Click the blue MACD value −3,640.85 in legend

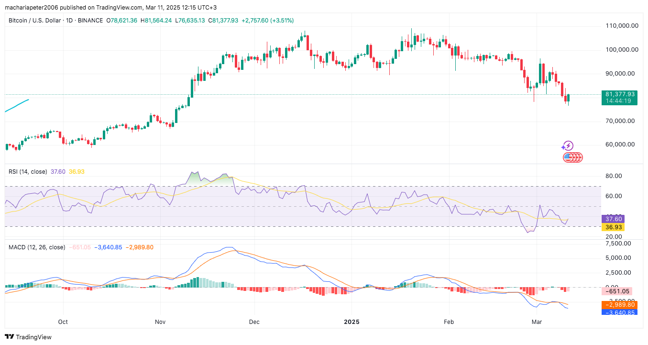click(108, 247)
